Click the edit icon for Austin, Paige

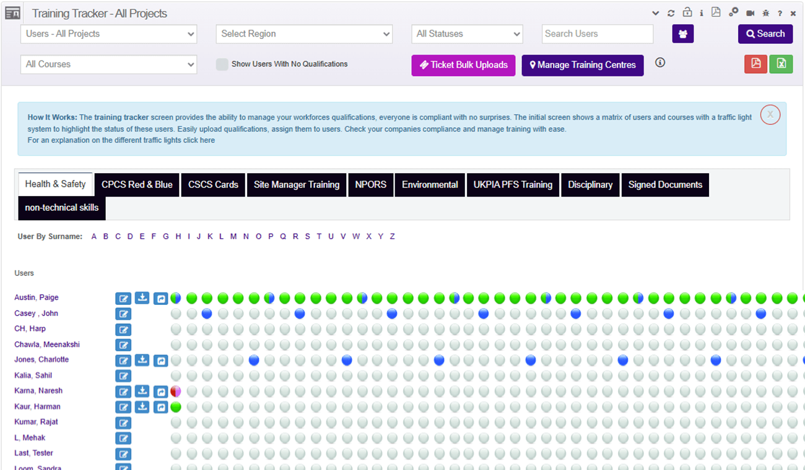(124, 298)
